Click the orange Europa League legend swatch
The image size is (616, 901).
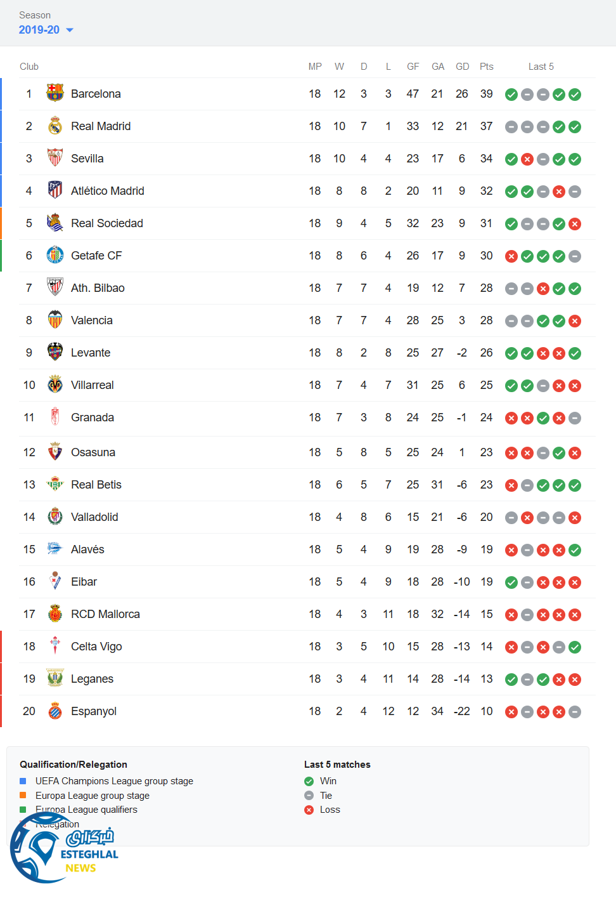coord(23,795)
